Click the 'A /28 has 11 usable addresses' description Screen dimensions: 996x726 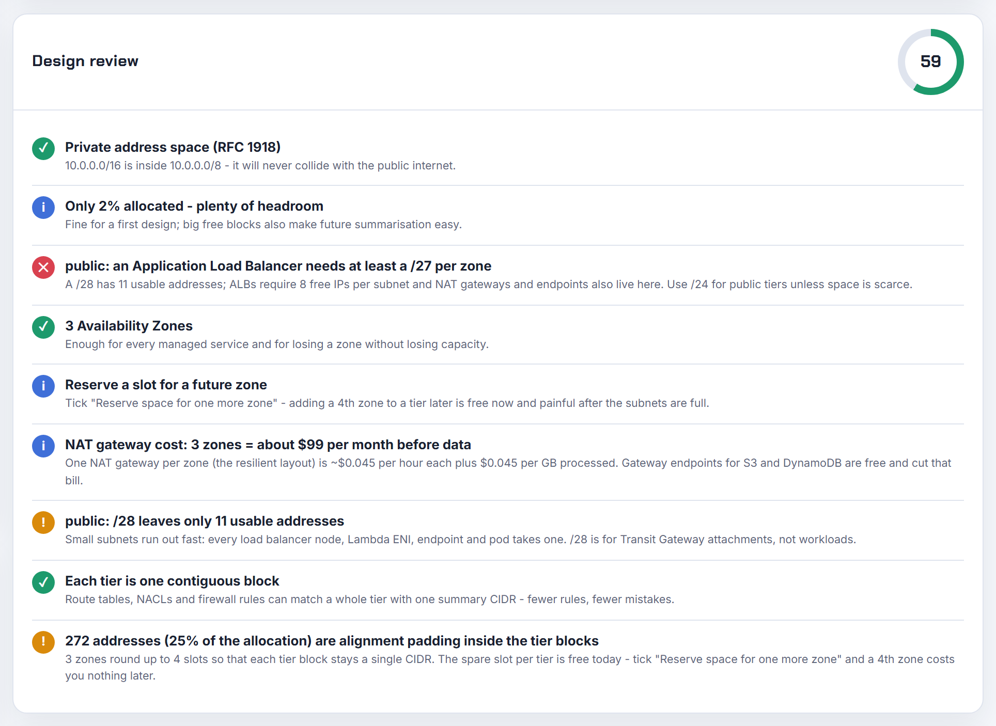(489, 285)
